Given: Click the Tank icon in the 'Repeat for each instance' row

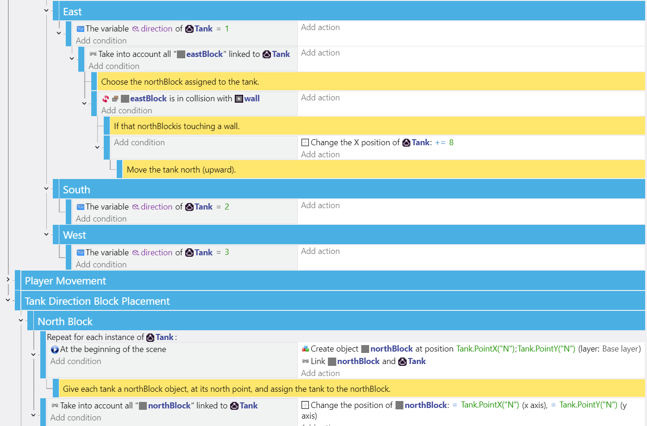Looking at the screenshot, I should (151, 338).
